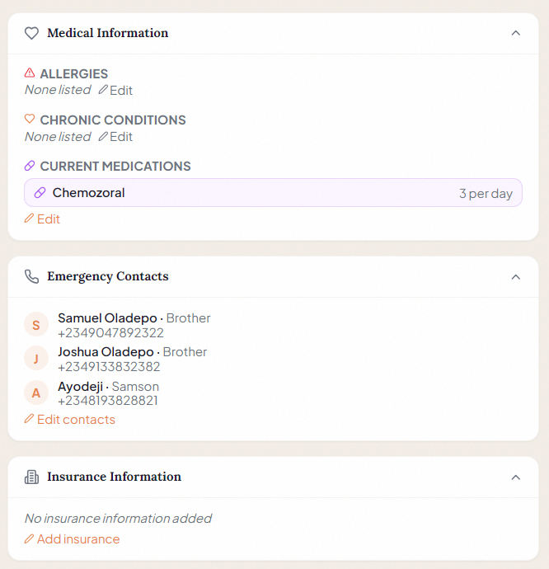Edit the chronic conditions list

click(x=115, y=136)
